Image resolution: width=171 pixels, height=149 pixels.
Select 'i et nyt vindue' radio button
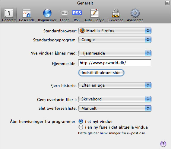81,121
